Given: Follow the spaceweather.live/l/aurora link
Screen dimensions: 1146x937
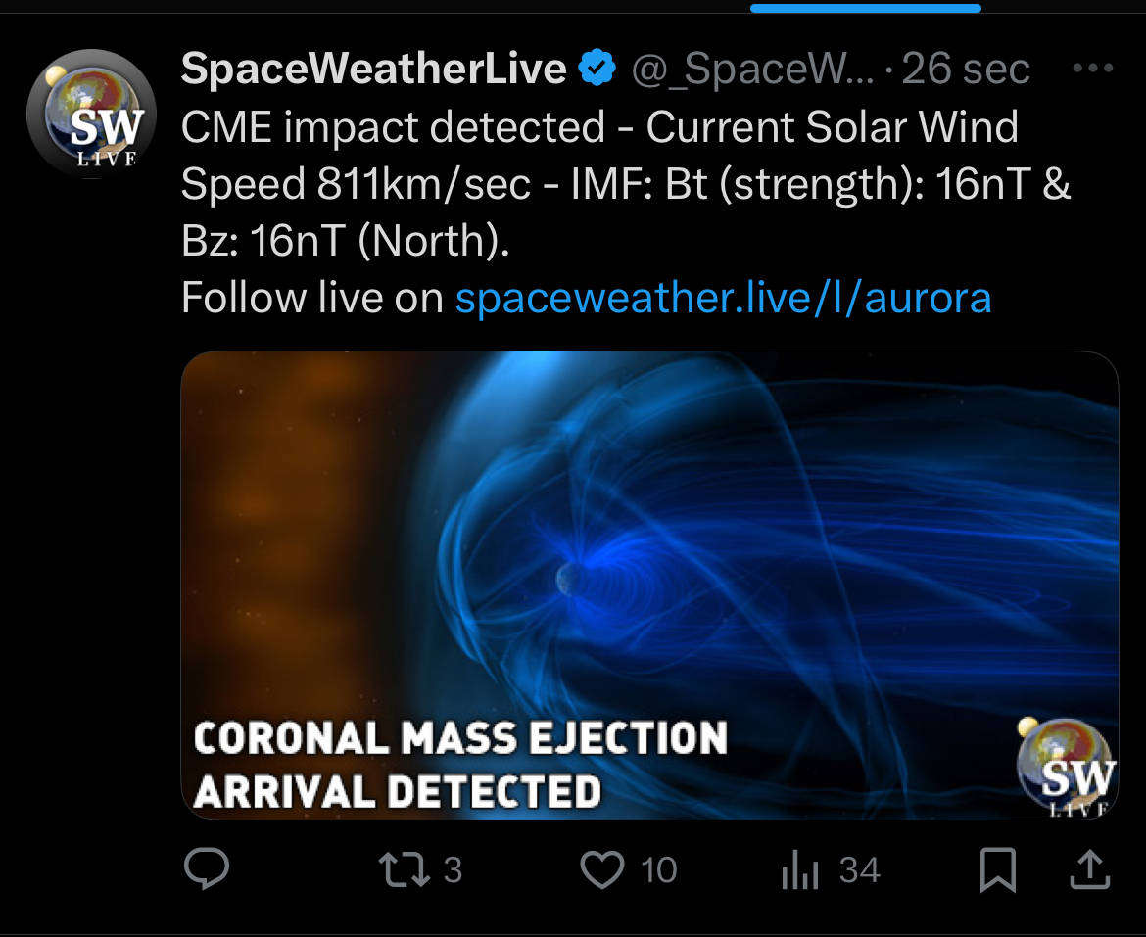Looking at the screenshot, I should tap(723, 298).
